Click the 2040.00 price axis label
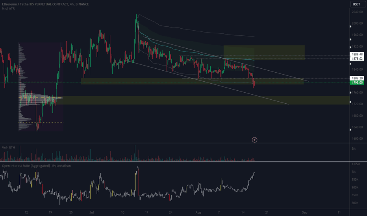This screenshot has height=216, width=367. [x=357, y=12]
